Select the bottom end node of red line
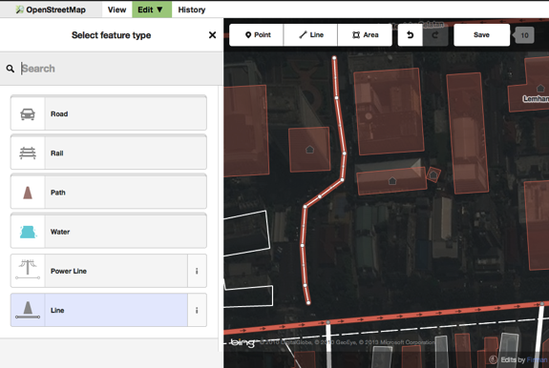The image size is (549, 368). [x=308, y=302]
